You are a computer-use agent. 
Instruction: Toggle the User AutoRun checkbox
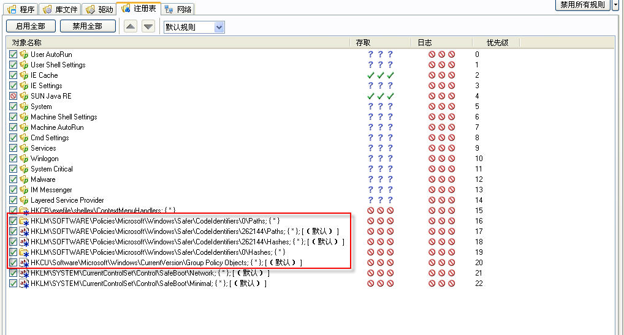click(13, 55)
